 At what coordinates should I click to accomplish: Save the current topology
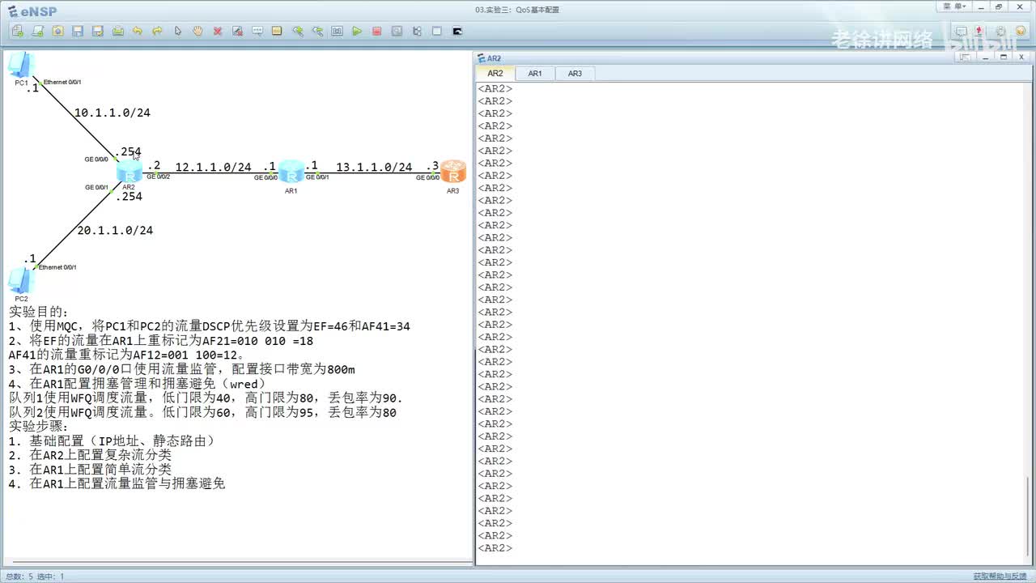coord(78,32)
